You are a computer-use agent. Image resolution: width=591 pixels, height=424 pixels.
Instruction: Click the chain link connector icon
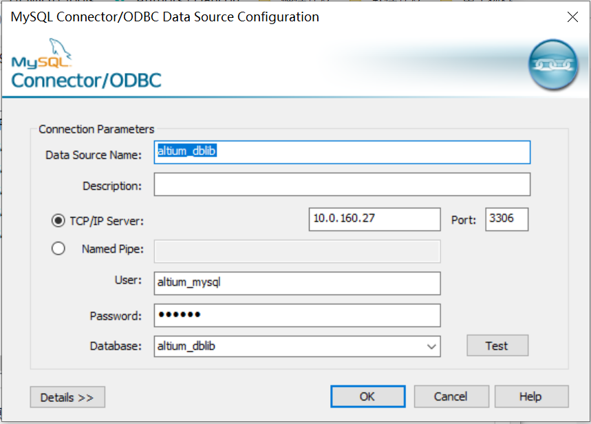(553, 65)
